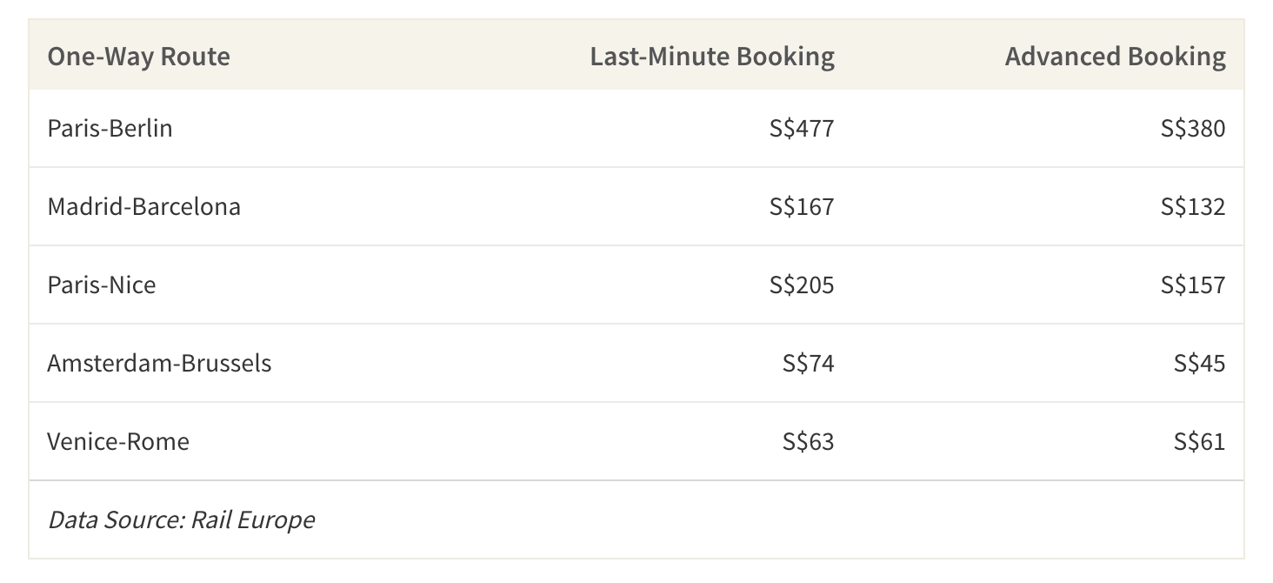Click the S$63 Venice-Rome last-minute price

click(x=809, y=441)
